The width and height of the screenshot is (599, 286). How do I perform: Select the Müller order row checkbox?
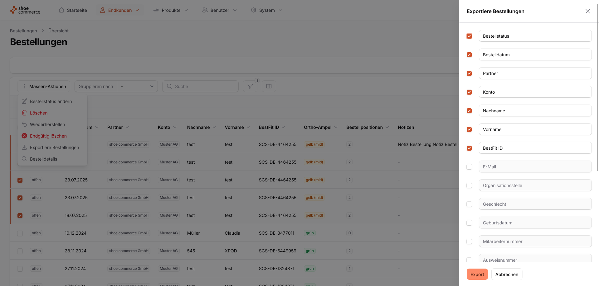click(20, 233)
